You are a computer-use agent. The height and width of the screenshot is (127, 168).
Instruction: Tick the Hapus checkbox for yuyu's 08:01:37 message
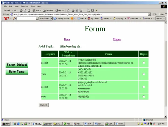click(x=144, y=74)
